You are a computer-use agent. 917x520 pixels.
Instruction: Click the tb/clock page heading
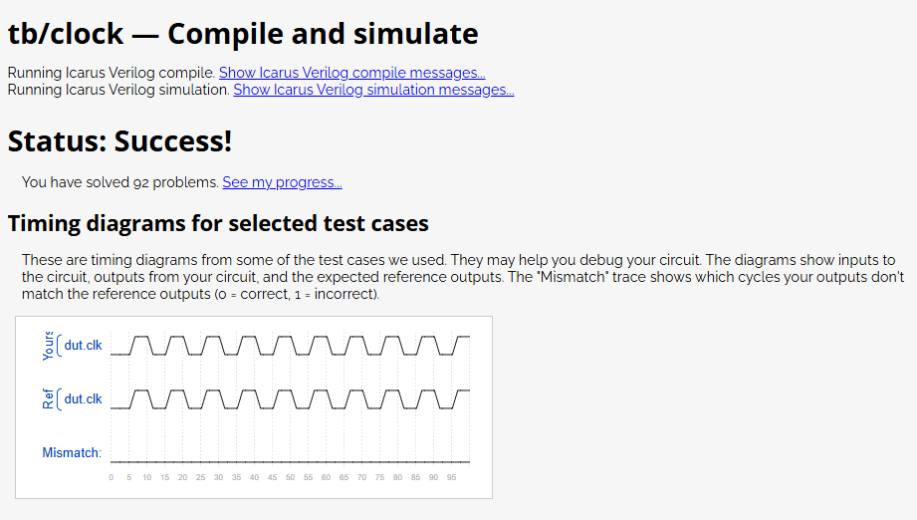pyautogui.click(x=243, y=33)
